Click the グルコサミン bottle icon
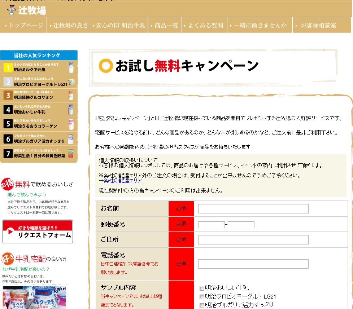This screenshot has height=309, width=353. click(71, 96)
